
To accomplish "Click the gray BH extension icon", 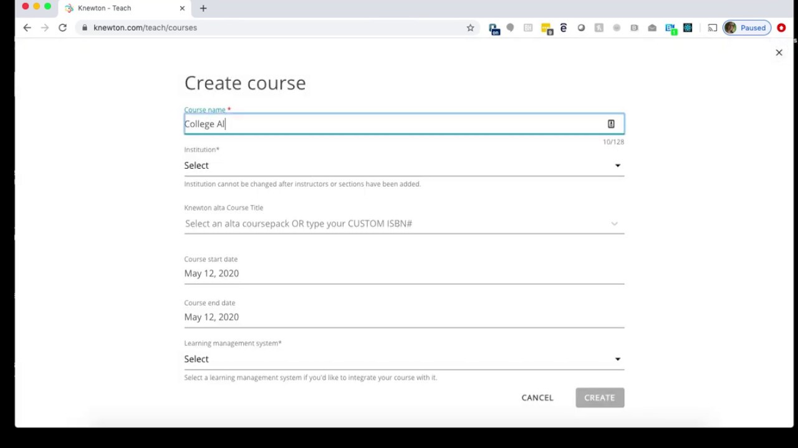I will click(528, 27).
